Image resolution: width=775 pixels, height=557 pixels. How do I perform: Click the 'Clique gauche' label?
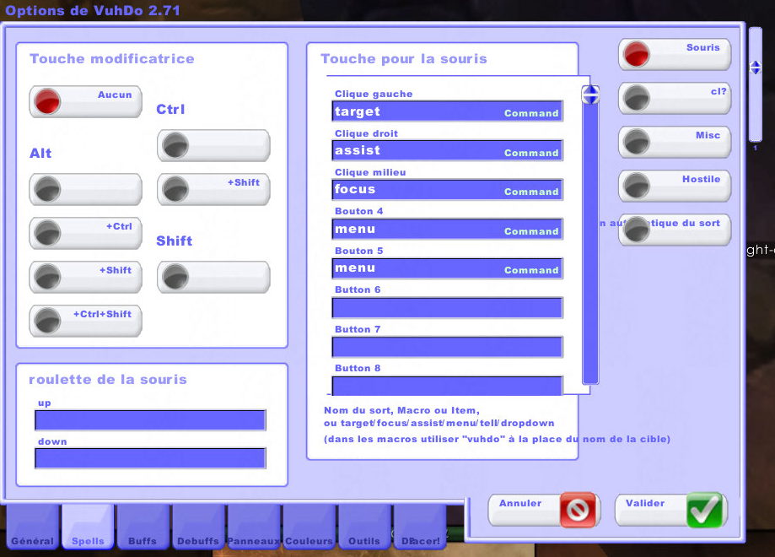tap(374, 94)
